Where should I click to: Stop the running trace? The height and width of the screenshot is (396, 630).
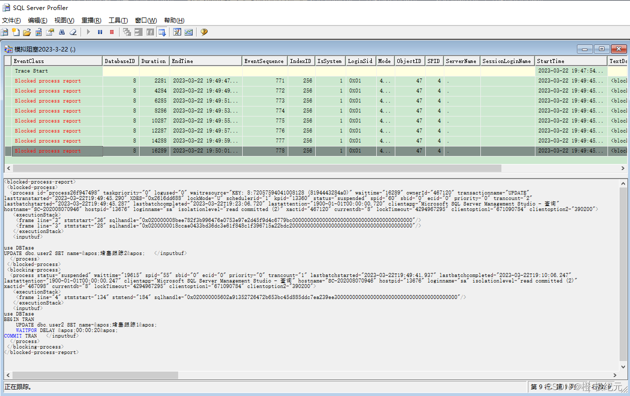pos(112,32)
